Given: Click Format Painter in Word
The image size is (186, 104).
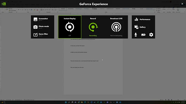Looking at the screenshot, I should pos(12,11).
